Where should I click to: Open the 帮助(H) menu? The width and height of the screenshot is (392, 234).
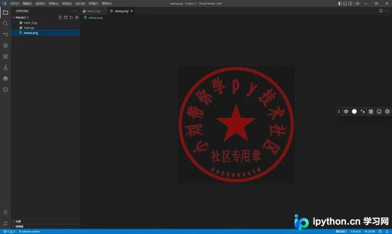point(107,3)
